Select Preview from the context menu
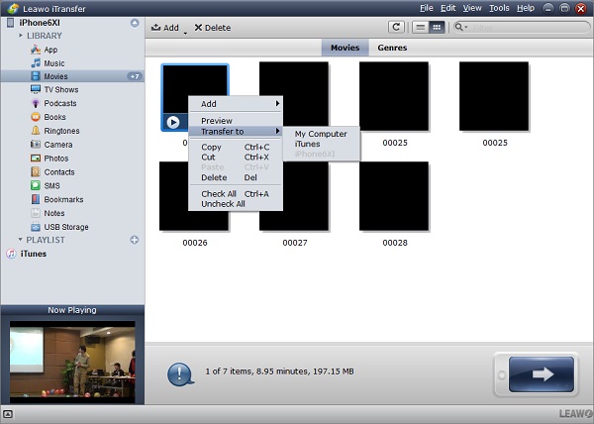 coord(217,121)
